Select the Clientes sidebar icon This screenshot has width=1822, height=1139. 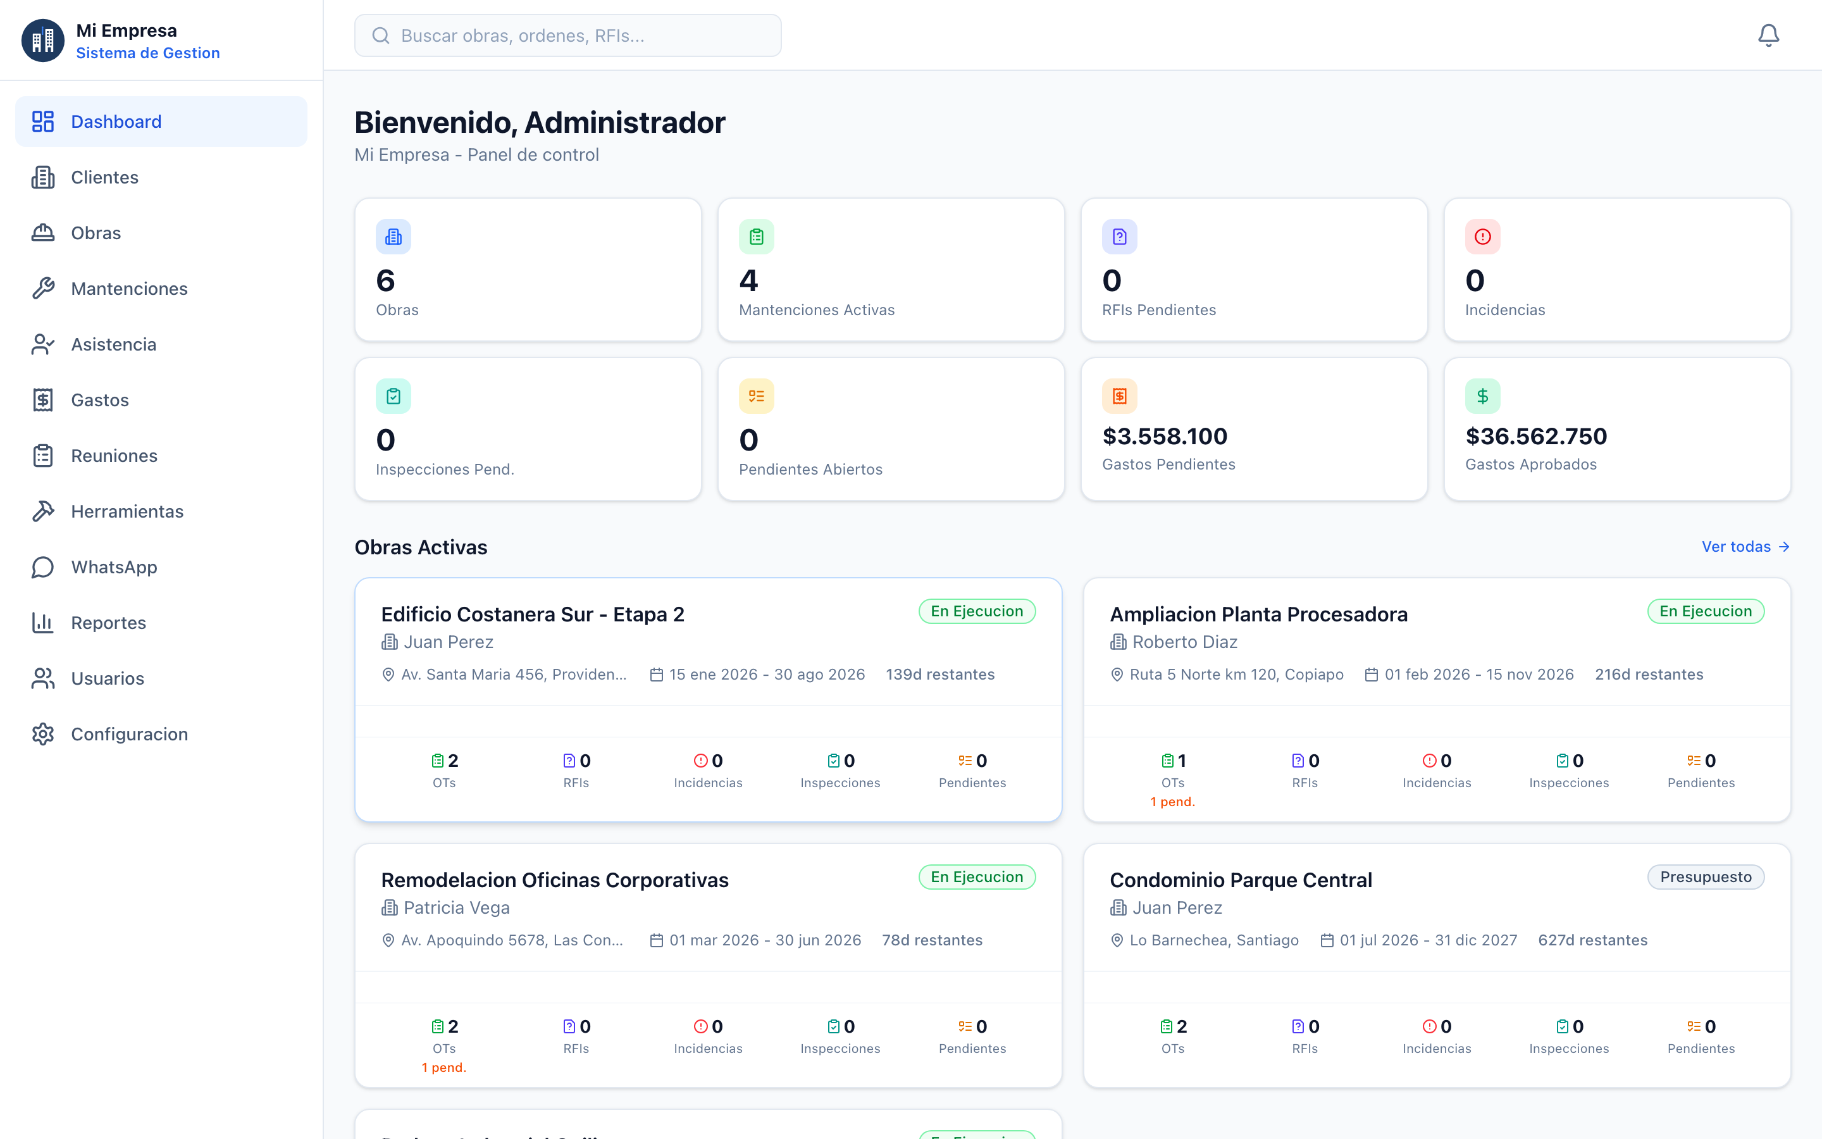pyautogui.click(x=43, y=177)
